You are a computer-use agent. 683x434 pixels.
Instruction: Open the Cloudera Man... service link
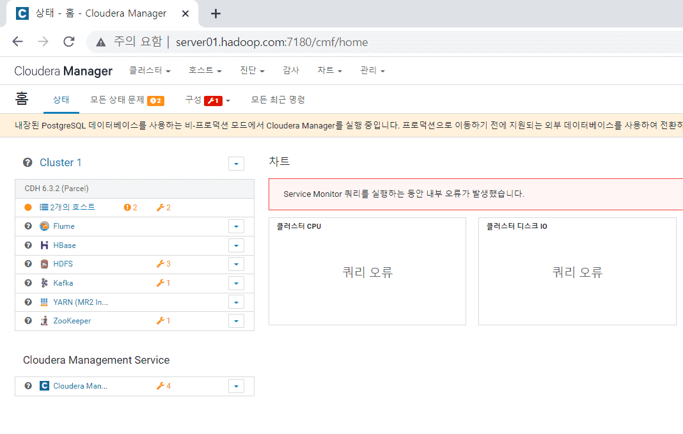click(80, 385)
